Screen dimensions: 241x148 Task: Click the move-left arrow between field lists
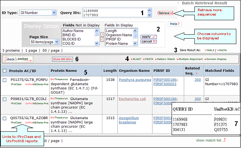[x=102, y=39]
